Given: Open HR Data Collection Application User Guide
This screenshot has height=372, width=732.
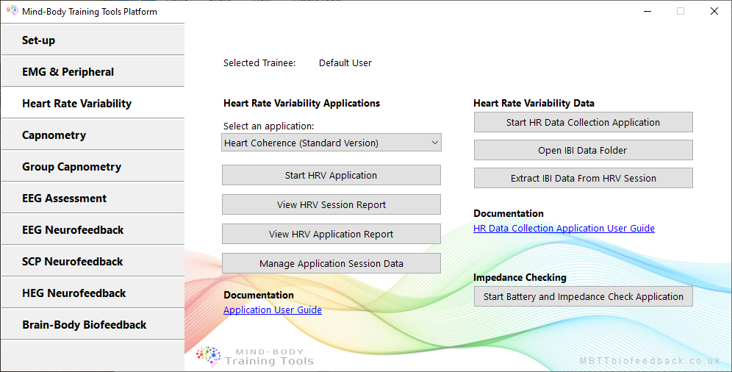Looking at the screenshot, I should click(x=564, y=228).
